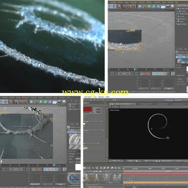188x188 pixels.
Task: Open Help menu in After Effects menu bar
Action: [107, 97]
